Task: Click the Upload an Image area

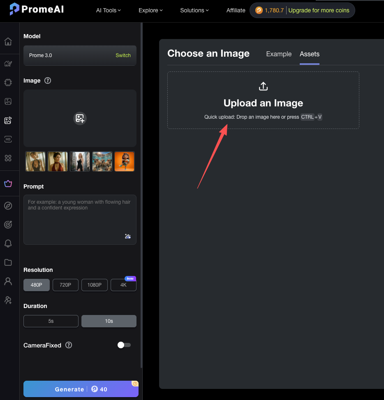Action: pos(263,100)
